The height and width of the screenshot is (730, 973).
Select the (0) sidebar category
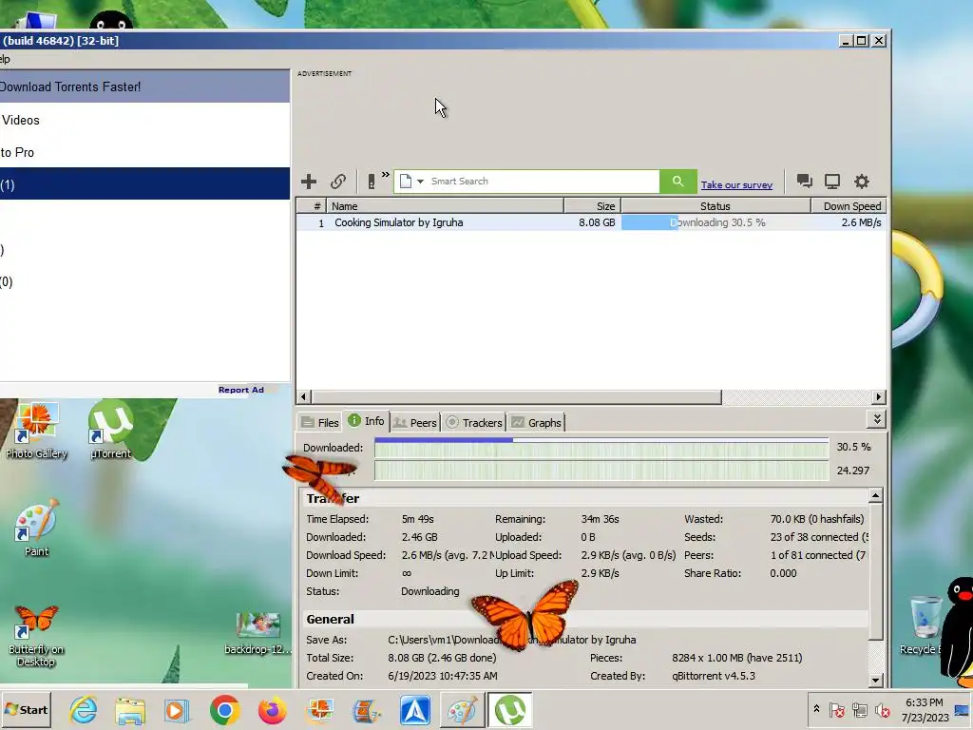point(144,281)
